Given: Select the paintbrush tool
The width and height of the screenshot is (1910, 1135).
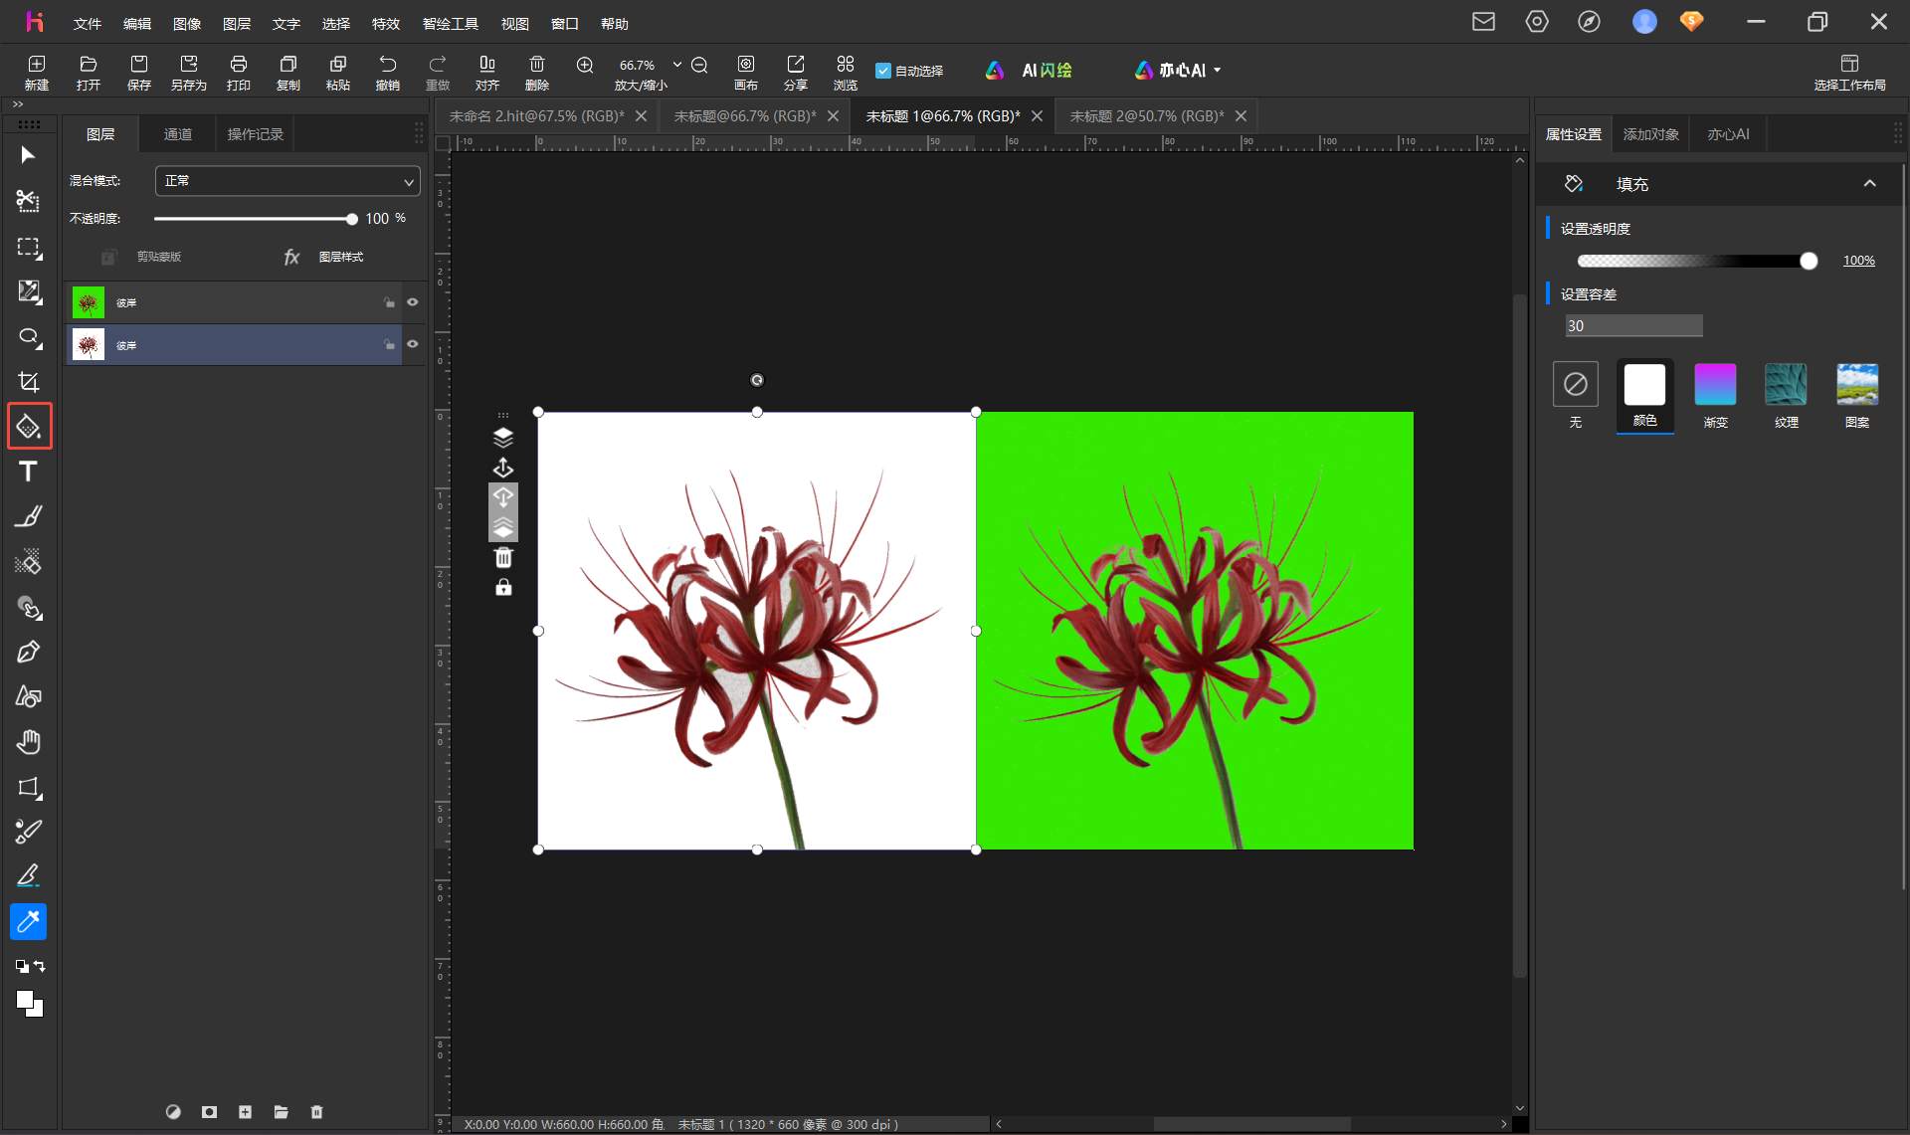Looking at the screenshot, I should 28,516.
